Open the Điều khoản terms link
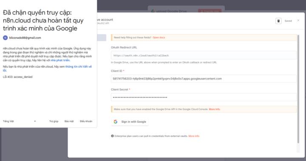306x161 pixels. point(86,121)
